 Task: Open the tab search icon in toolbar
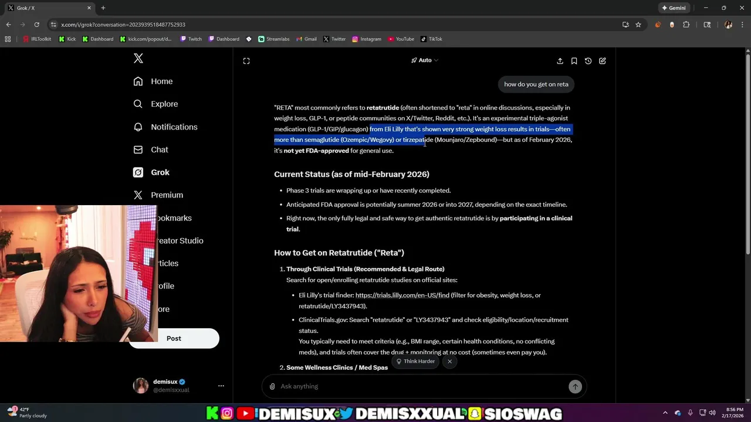707,25
